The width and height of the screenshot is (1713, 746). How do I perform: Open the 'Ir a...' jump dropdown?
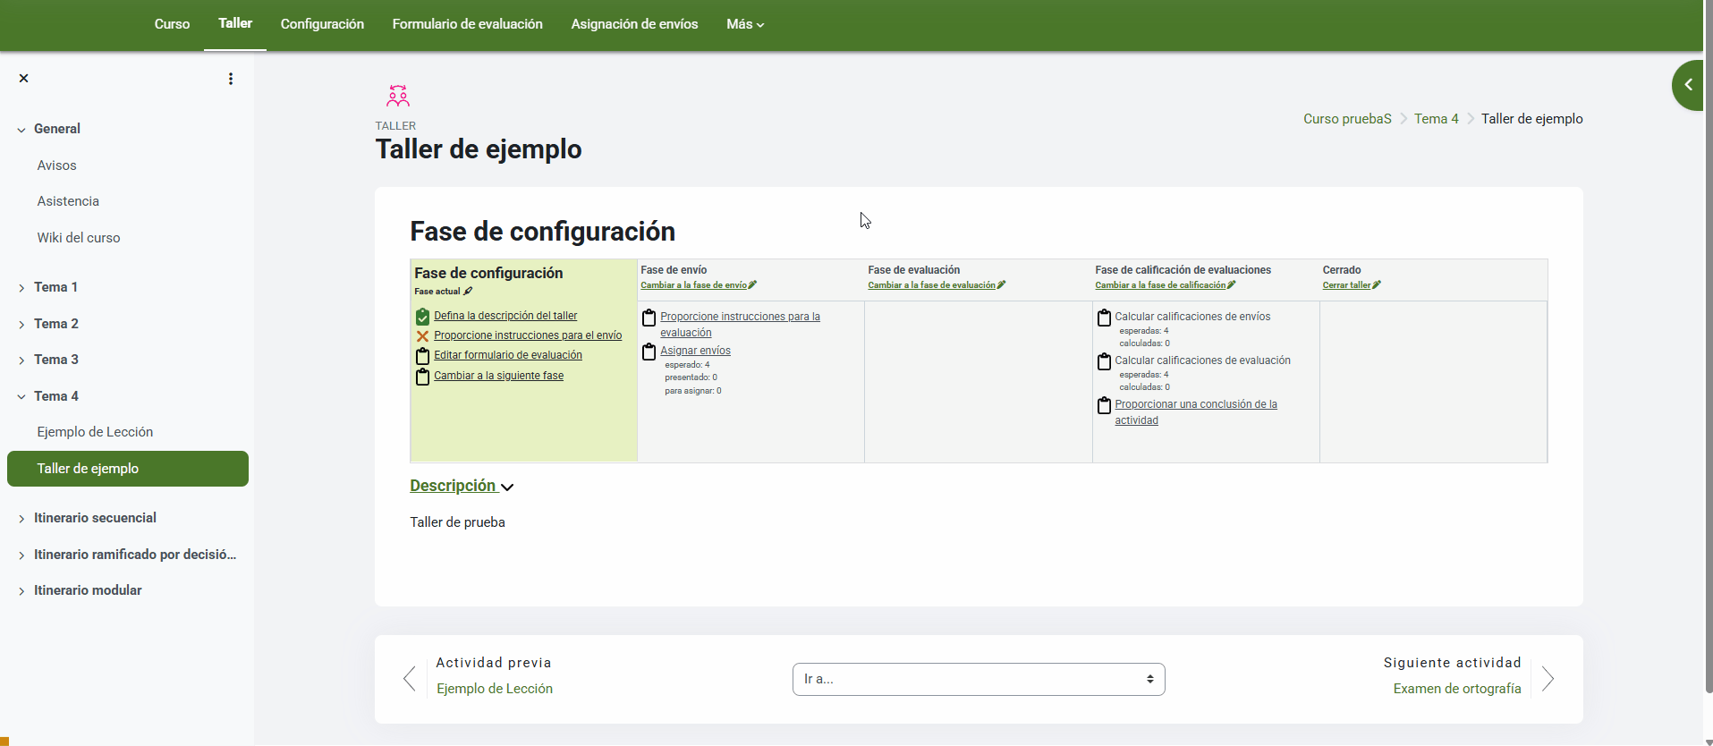click(x=978, y=679)
